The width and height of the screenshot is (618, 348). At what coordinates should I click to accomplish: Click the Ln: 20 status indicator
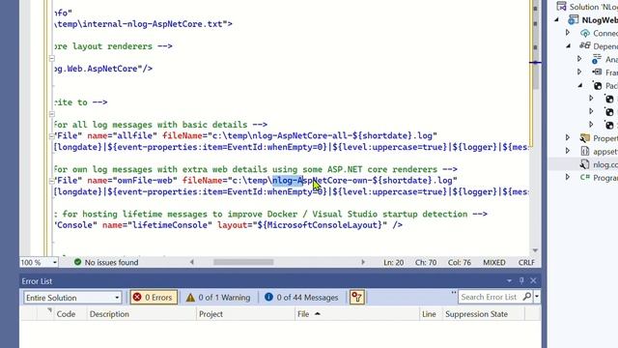coord(394,262)
